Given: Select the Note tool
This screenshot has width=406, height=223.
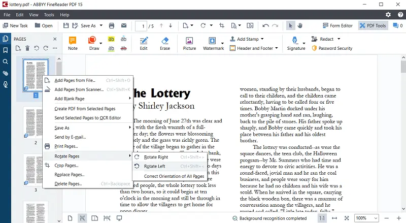Looking at the screenshot, I should coord(73,44).
